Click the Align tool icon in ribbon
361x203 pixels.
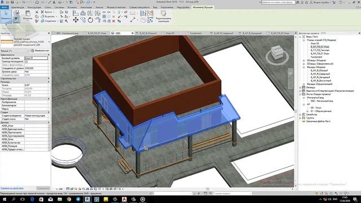point(76,13)
